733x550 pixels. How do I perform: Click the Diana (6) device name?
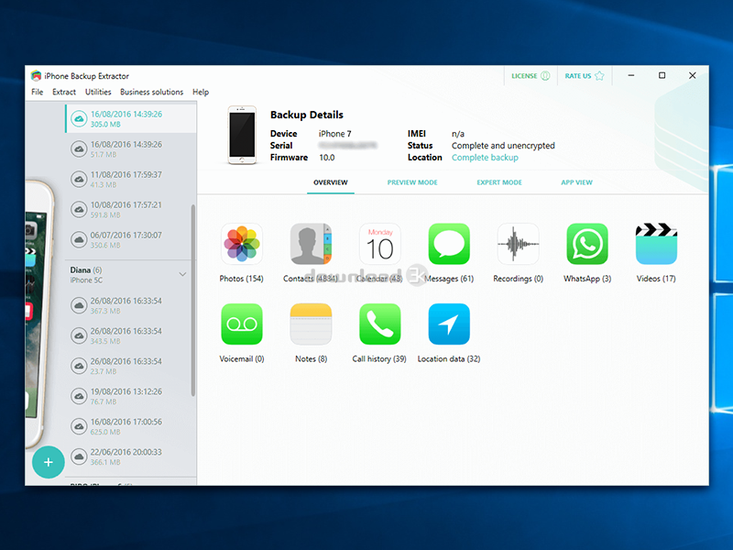pos(86,269)
